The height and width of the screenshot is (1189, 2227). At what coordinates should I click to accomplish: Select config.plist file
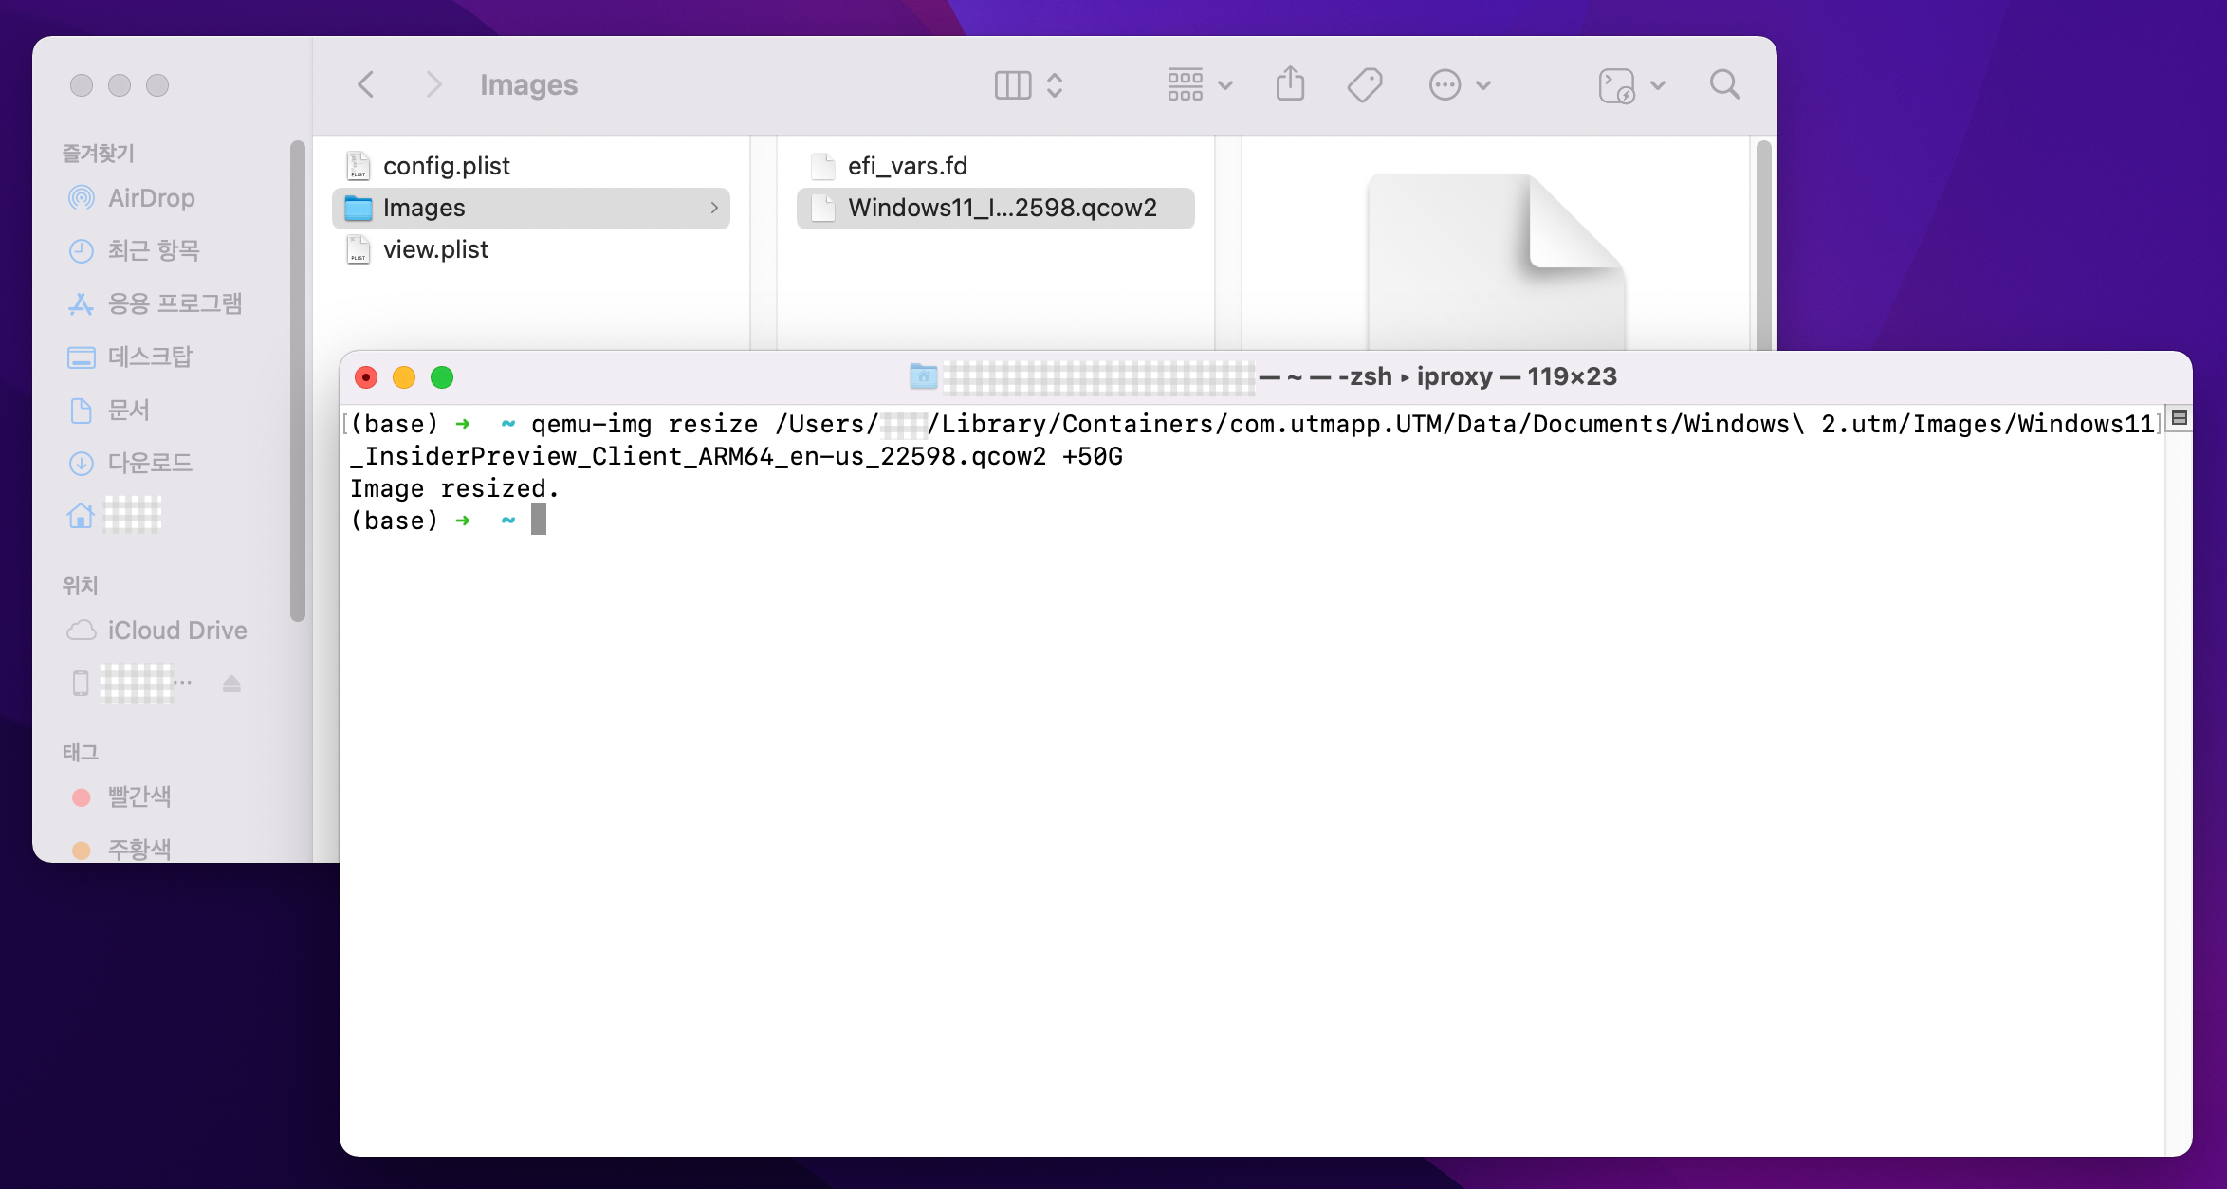click(446, 166)
